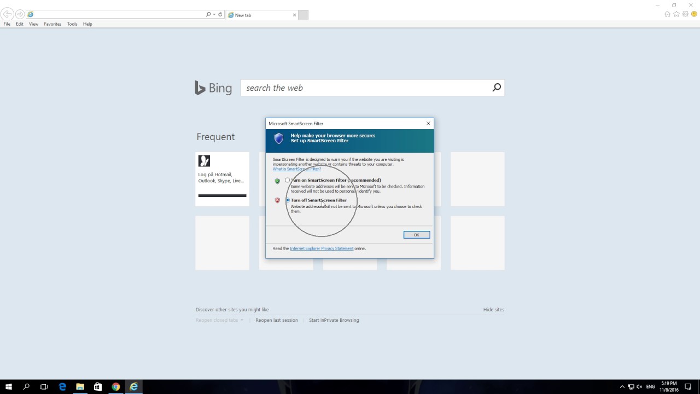Open the IE settings gear icon
The image size is (700, 394).
coord(685,14)
